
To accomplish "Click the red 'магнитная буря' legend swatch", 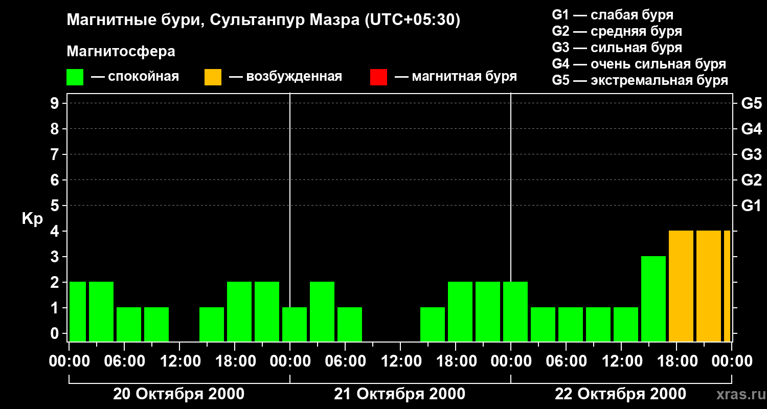I will tap(378, 77).
